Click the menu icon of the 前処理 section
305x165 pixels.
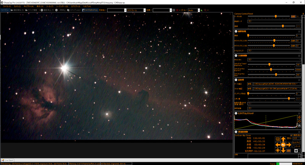299,80
